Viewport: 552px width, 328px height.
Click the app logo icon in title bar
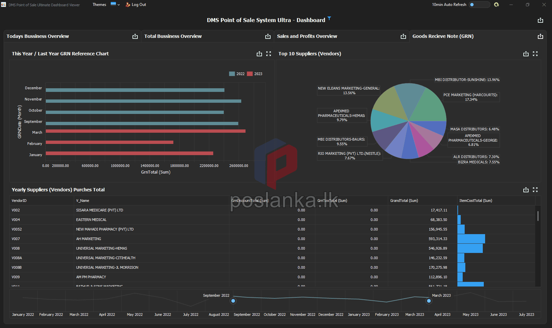click(3, 5)
